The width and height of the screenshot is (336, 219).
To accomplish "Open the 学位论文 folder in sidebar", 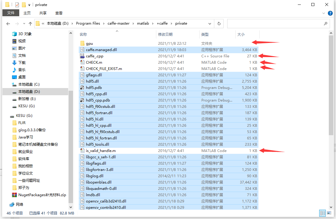I will click(26, 173).
